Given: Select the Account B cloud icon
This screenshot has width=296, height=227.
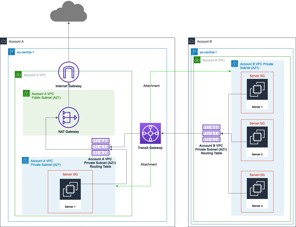Looking at the screenshot, I should click(192, 41).
